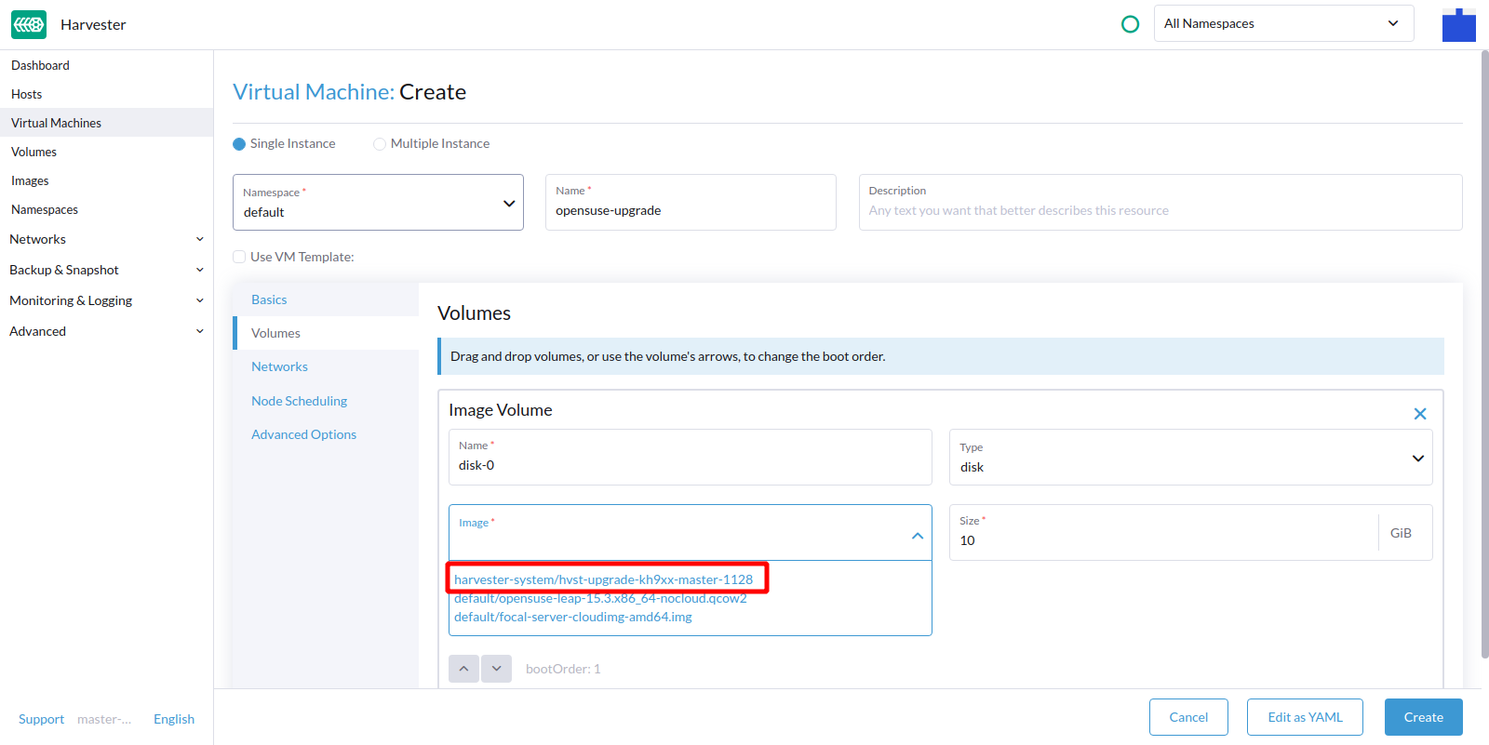Viewport: 1489px width, 745px height.
Task: Open Hosts in the sidebar
Action: click(106, 94)
